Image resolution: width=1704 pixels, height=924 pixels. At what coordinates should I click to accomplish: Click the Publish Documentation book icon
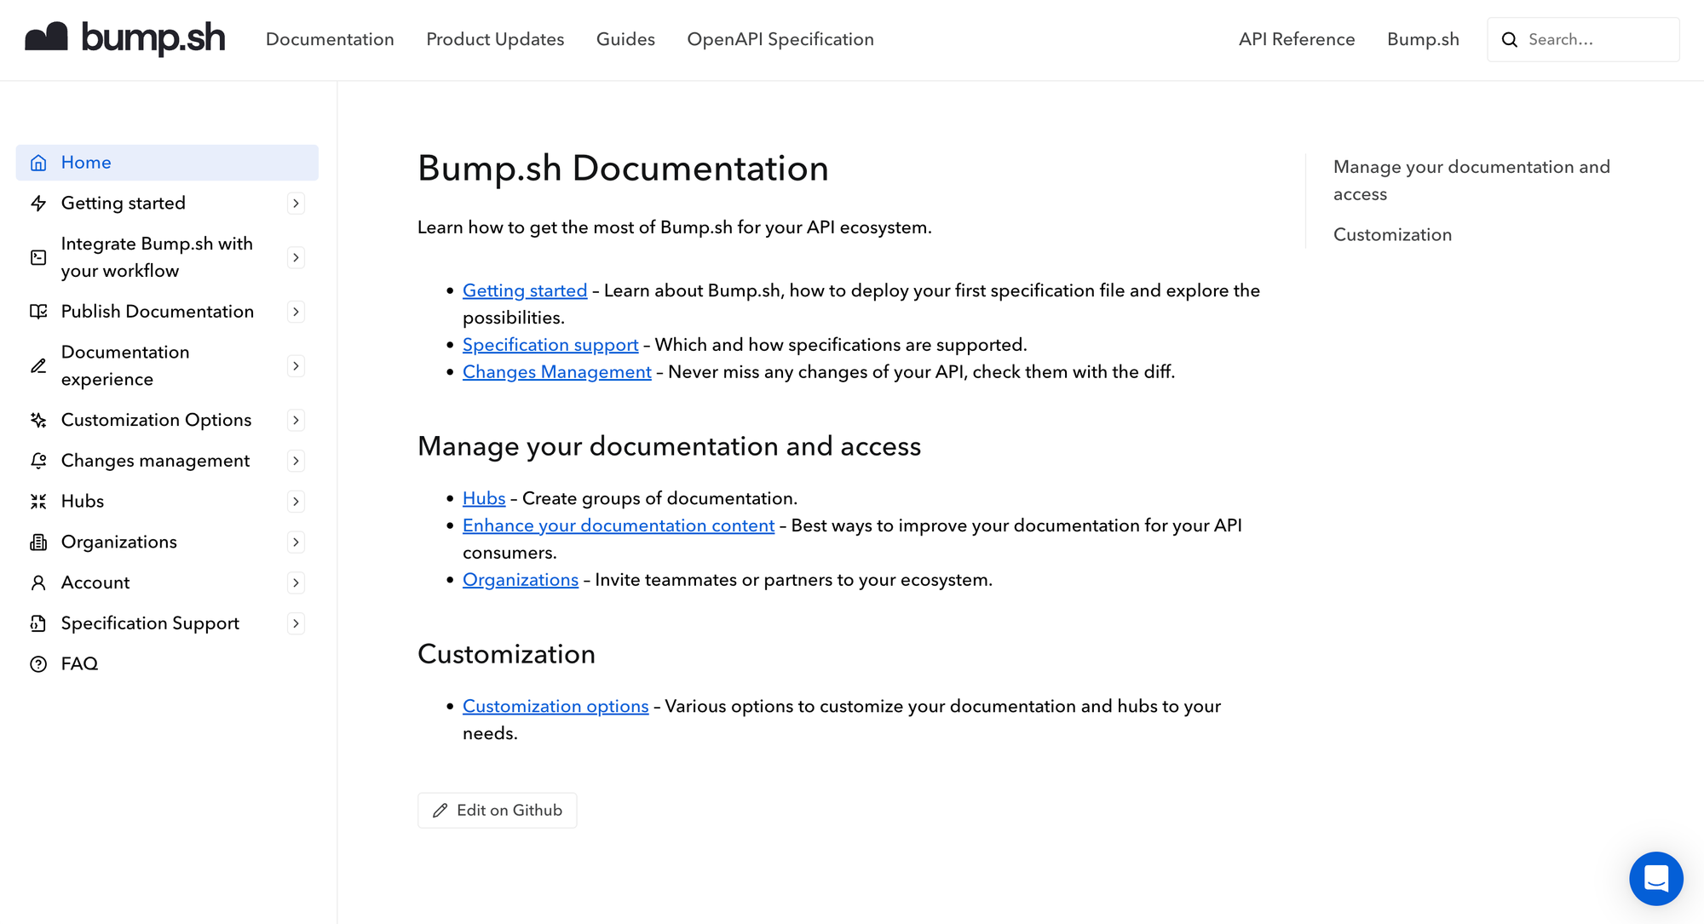point(38,312)
